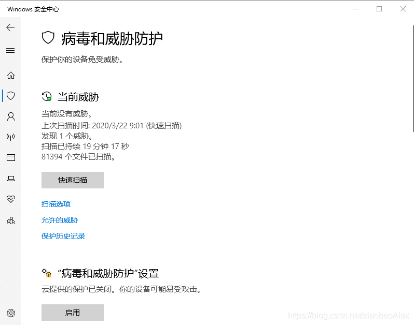The image size is (414, 325).
Task: Open Settings gear at sidebar bottom
Action: pos(11,313)
